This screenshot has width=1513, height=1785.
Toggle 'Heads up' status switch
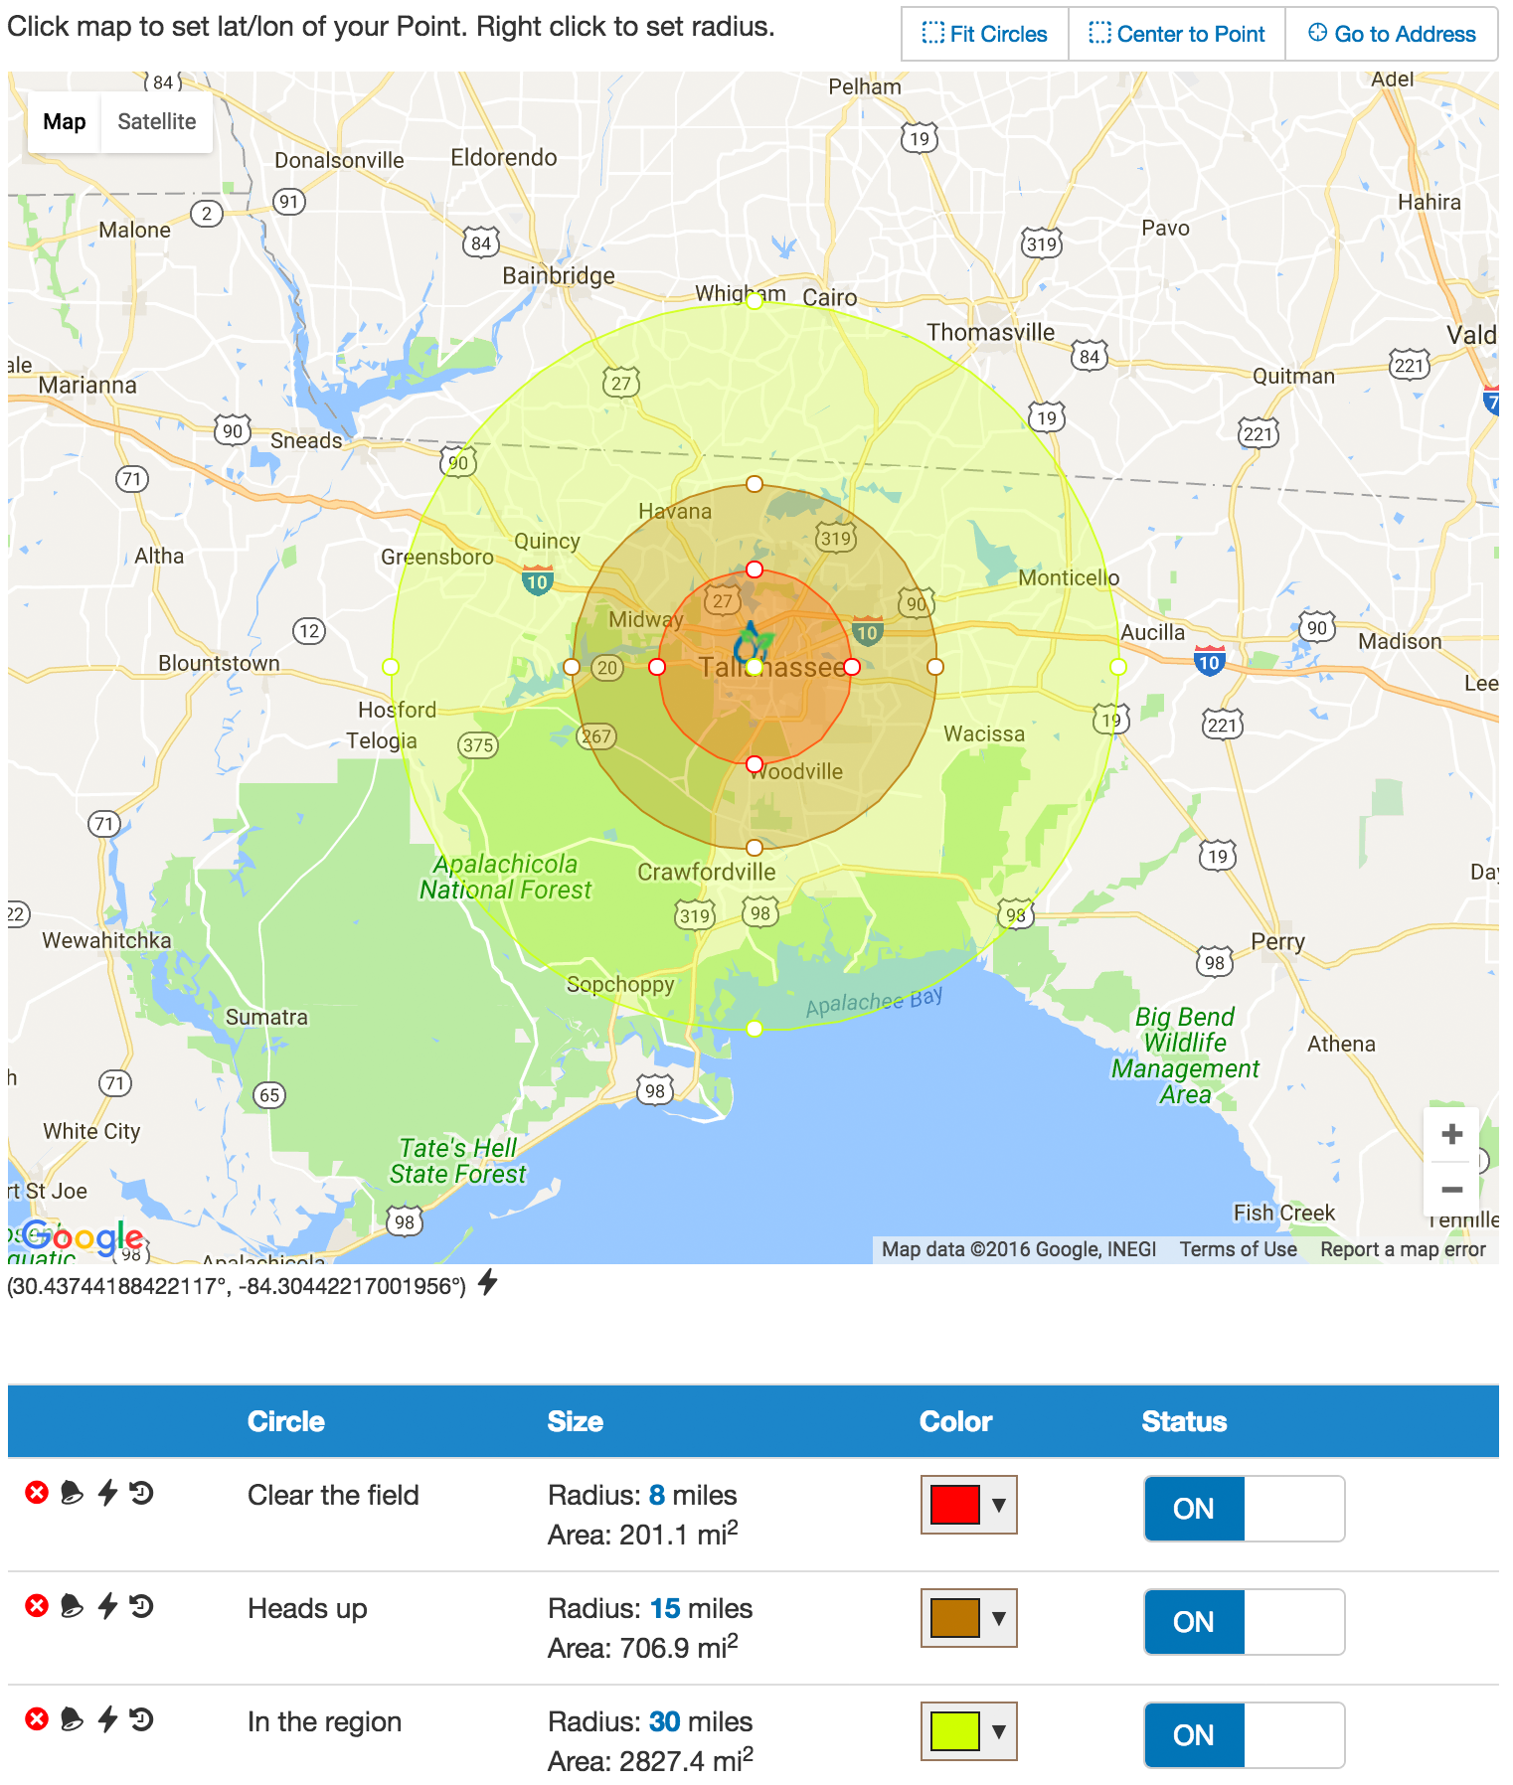(x=1245, y=1622)
